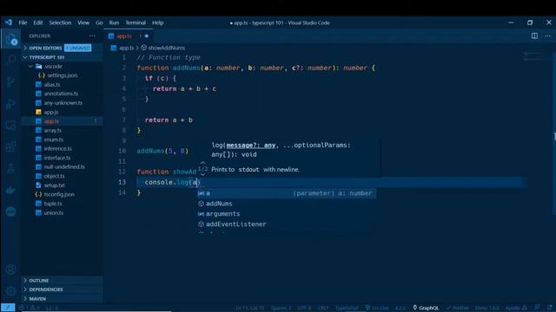Click the TypeScript language mode status item
Image resolution: width=556 pixels, height=312 pixels.
click(x=347, y=308)
